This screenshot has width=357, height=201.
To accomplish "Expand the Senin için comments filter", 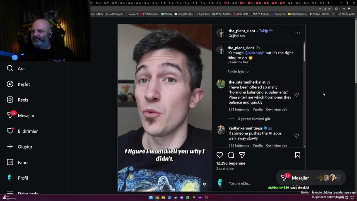I will tap(238, 72).
